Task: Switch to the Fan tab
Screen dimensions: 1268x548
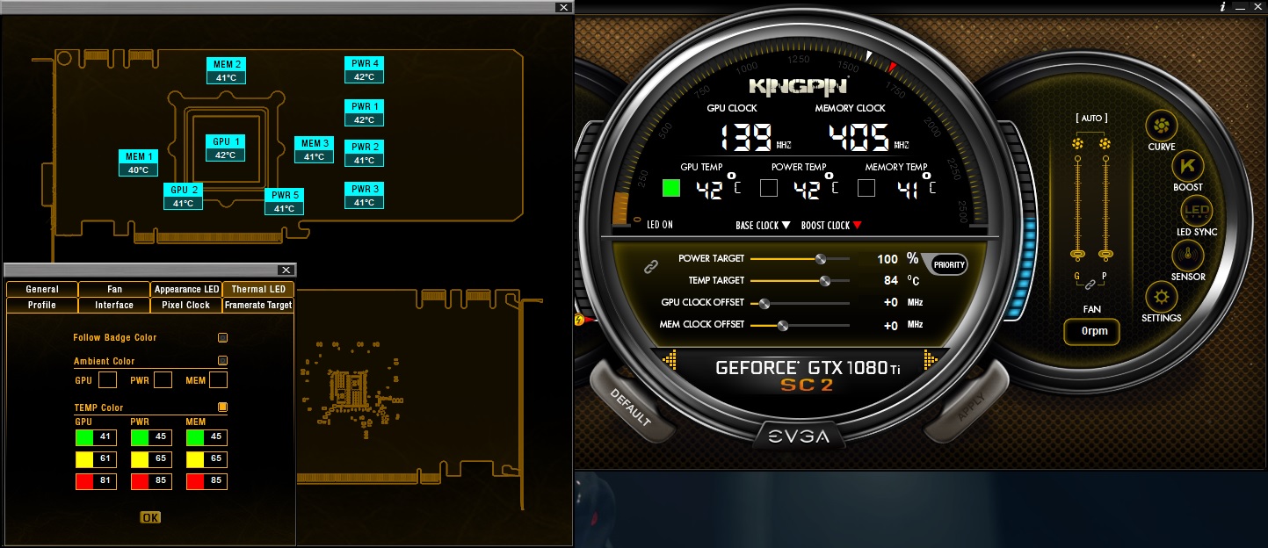Action: coord(114,289)
